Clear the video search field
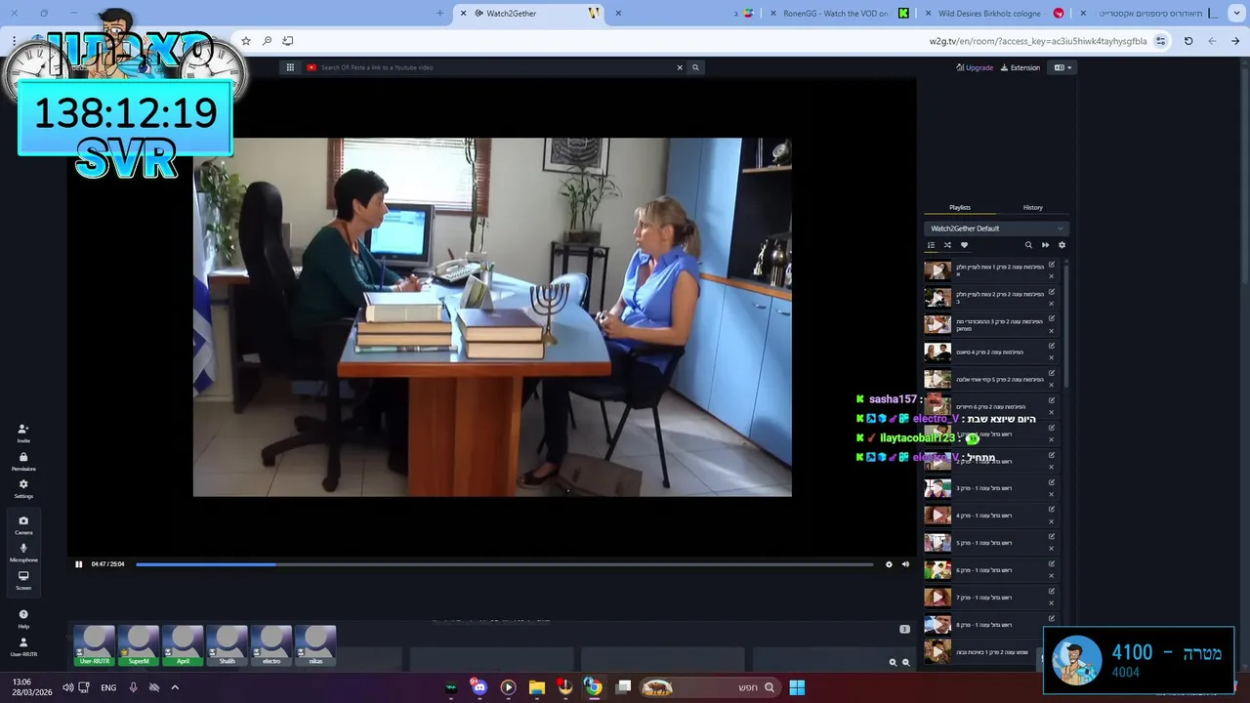 click(680, 67)
